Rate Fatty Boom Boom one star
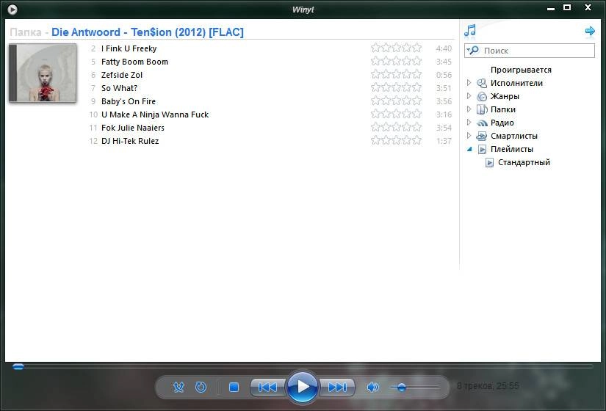The width and height of the screenshot is (606, 411). tap(375, 61)
